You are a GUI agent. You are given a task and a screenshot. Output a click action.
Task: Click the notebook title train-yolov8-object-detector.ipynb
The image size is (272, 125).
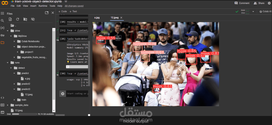click(39, 1)
